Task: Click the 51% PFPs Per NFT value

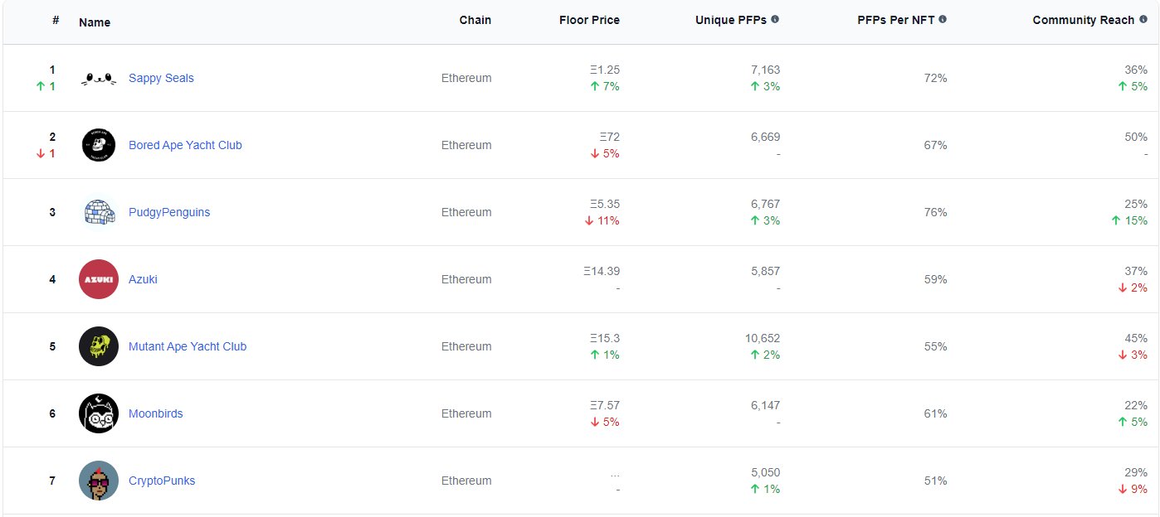Action: (x=935, y=481)
